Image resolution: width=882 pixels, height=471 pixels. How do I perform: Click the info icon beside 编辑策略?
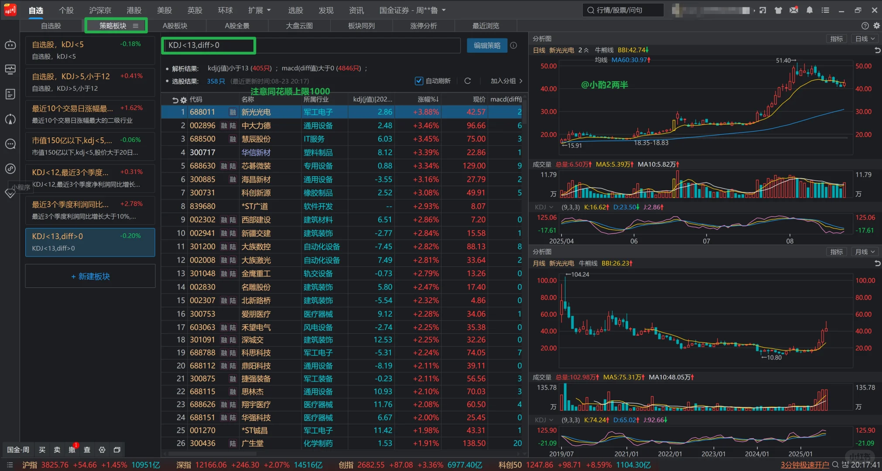coord(514,45)
